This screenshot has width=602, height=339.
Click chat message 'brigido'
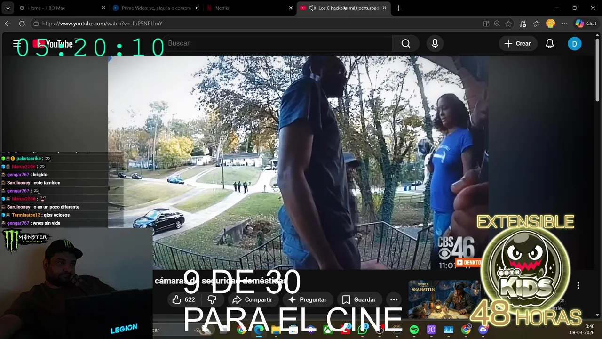pyautogui.click(x=40, y=175)
